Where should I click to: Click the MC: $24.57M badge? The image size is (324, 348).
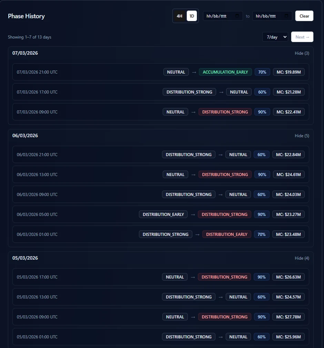click(x=288, y=297)
